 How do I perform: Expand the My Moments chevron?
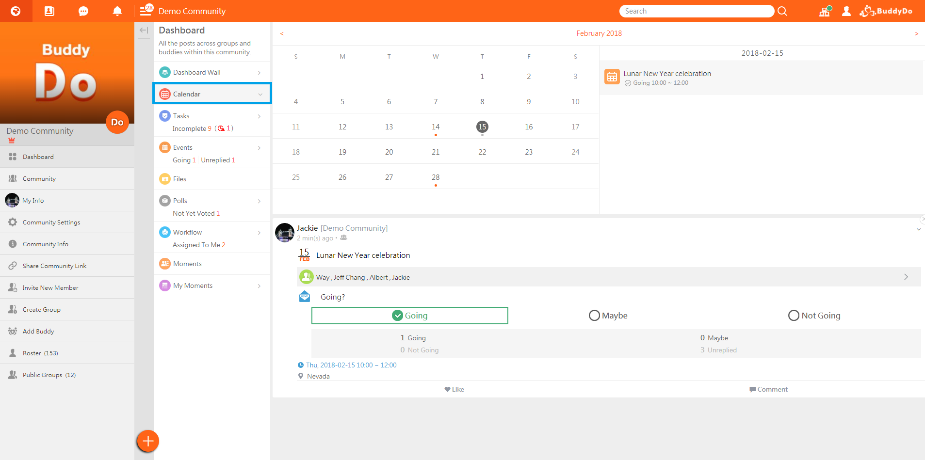260,286
